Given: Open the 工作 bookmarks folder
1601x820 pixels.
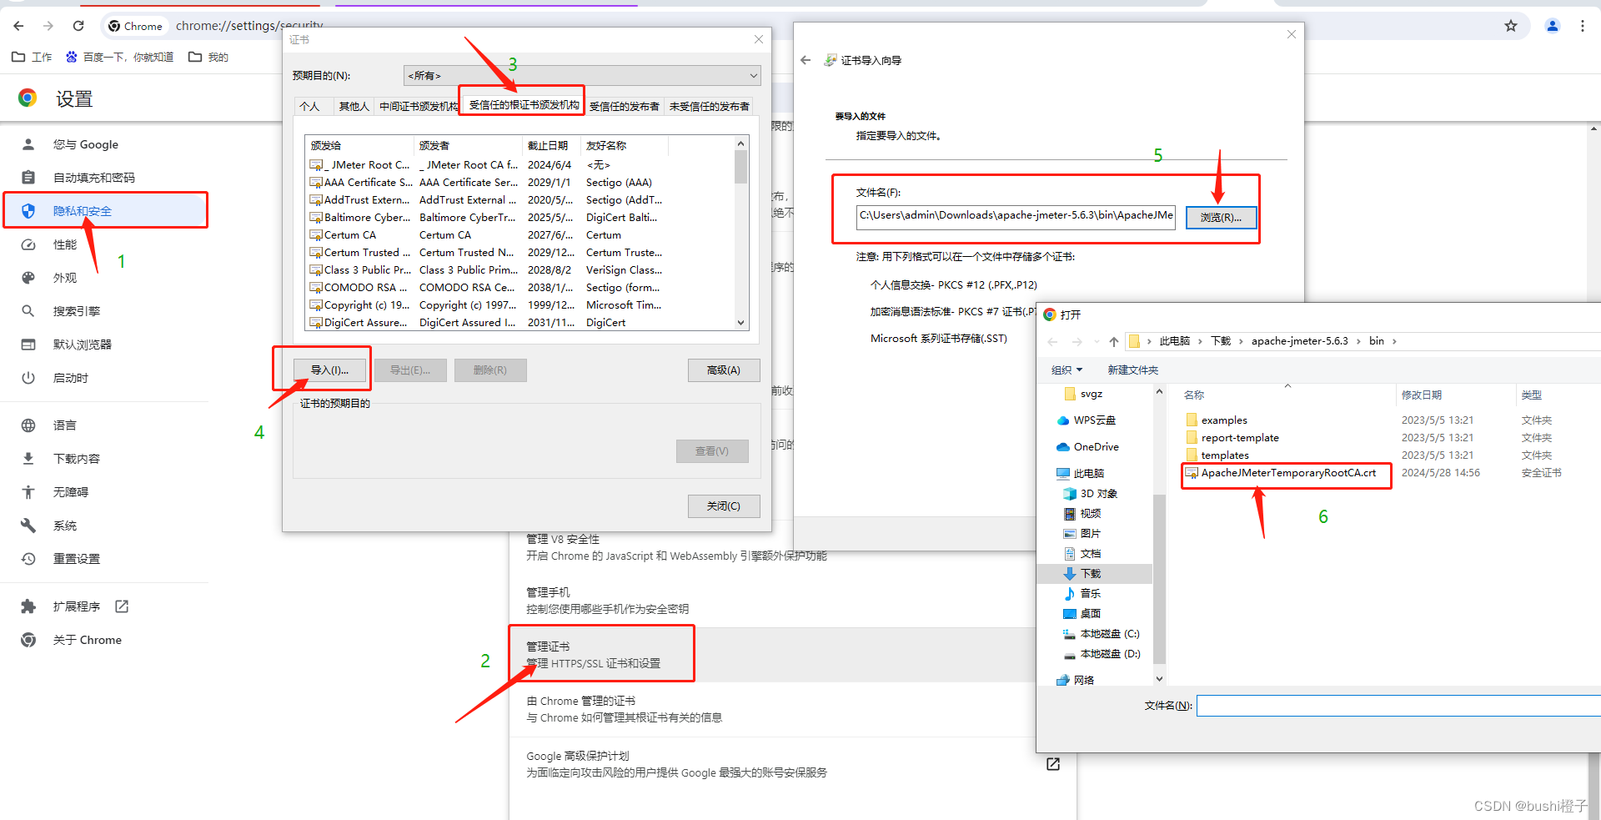Looking at the screenshot, I should click(x=32, y=57).
